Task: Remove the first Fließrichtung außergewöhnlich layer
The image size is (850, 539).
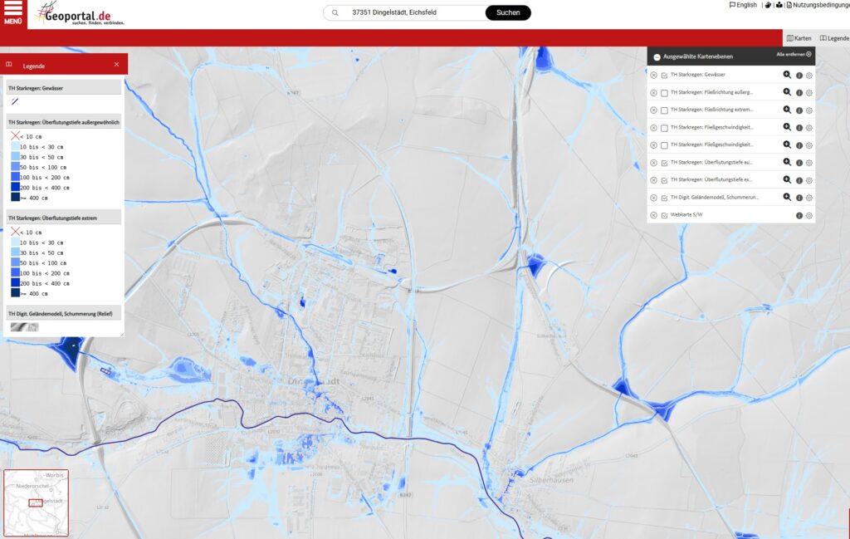Action: [653, 92]
